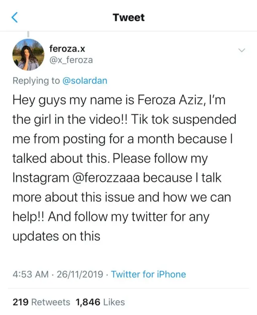
Task: Click the word "help!!" in the tweet
Action: pos(29,217)
